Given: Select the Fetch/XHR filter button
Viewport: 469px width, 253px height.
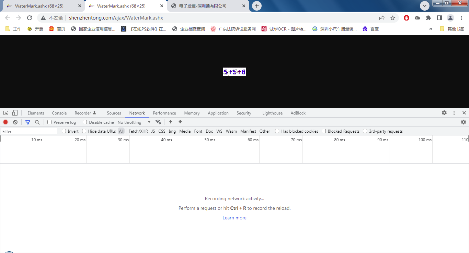Looking at the screenshot, I should [138, 131].
